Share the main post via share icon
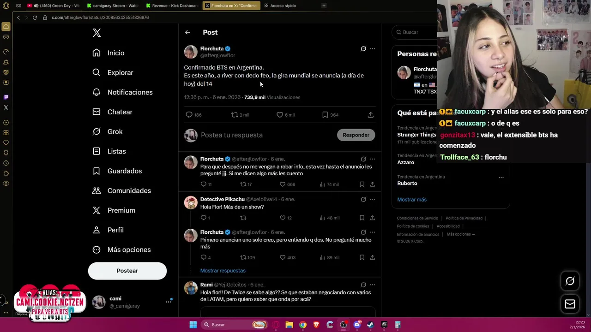The width and height of the screenshot is (591, 332). tap(370, 115)
